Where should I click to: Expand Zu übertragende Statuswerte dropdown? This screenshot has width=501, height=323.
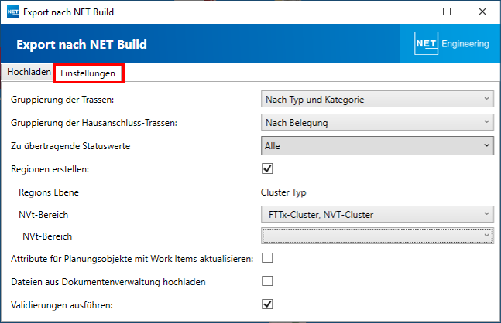[377, 146]
